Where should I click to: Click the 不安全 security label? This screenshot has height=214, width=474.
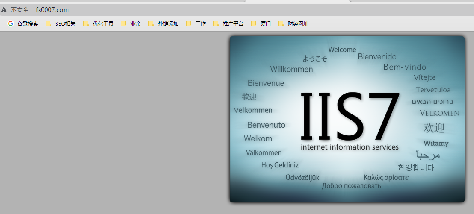click(20, 10)
